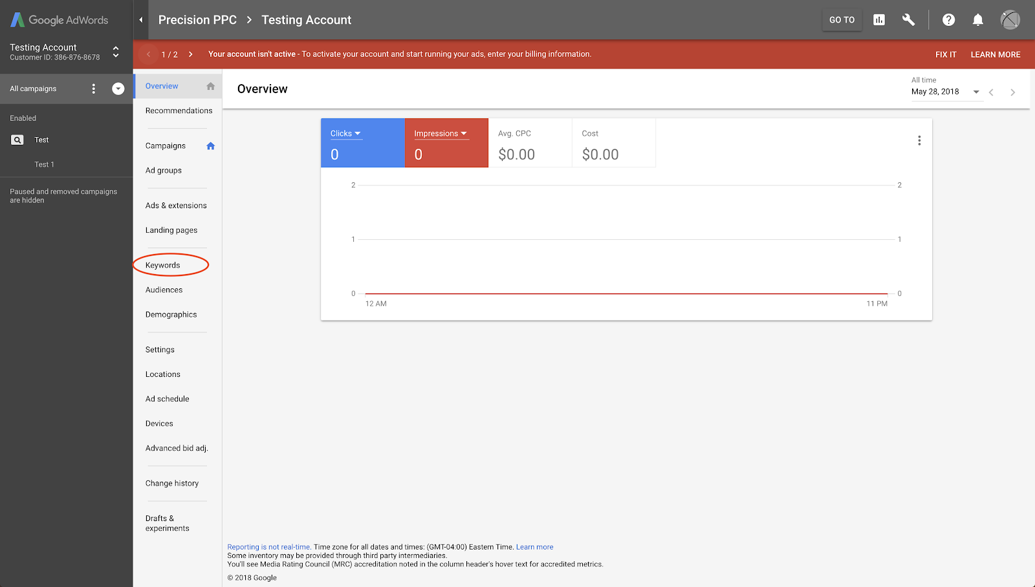Open All campaigns three-dot options

[94, 89]
